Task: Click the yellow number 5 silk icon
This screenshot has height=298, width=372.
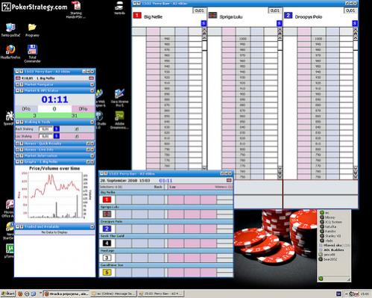Action: [107, 273]
